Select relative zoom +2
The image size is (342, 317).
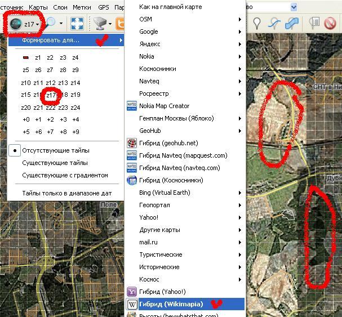pos(50,119)
